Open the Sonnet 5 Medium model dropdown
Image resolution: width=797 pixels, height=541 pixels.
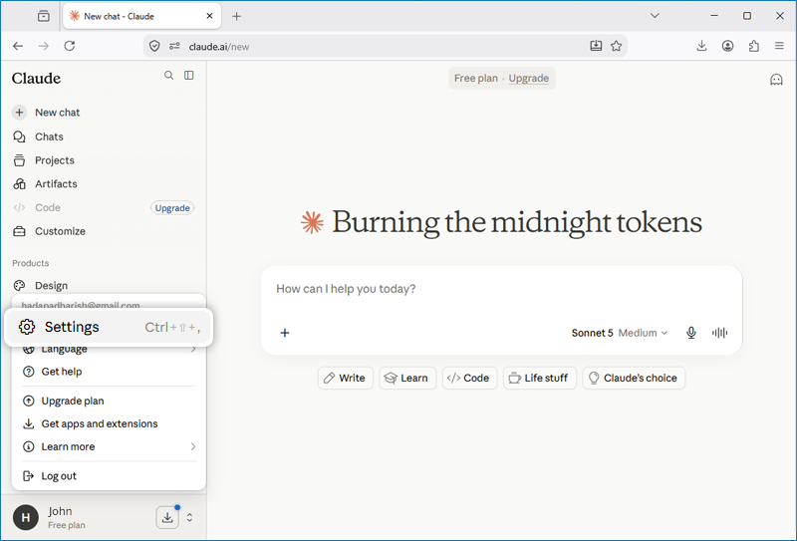619,333
